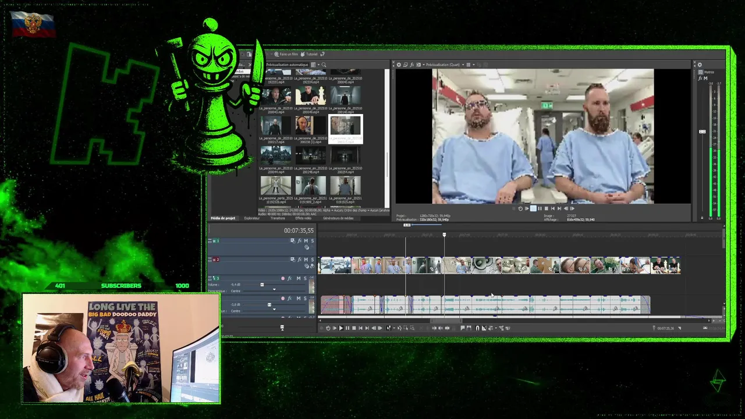The width and height of the screenshot is (745, 419).
Task: Select the Normal Edit tool icon
Action: pyautogui.click(x=388, y=328)
